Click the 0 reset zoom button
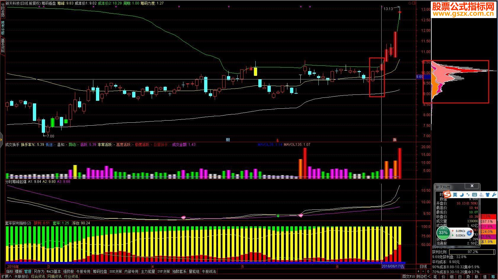 428,271
